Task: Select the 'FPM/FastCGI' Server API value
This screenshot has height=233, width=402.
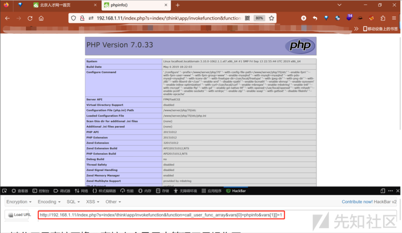Action: [172, 99]
